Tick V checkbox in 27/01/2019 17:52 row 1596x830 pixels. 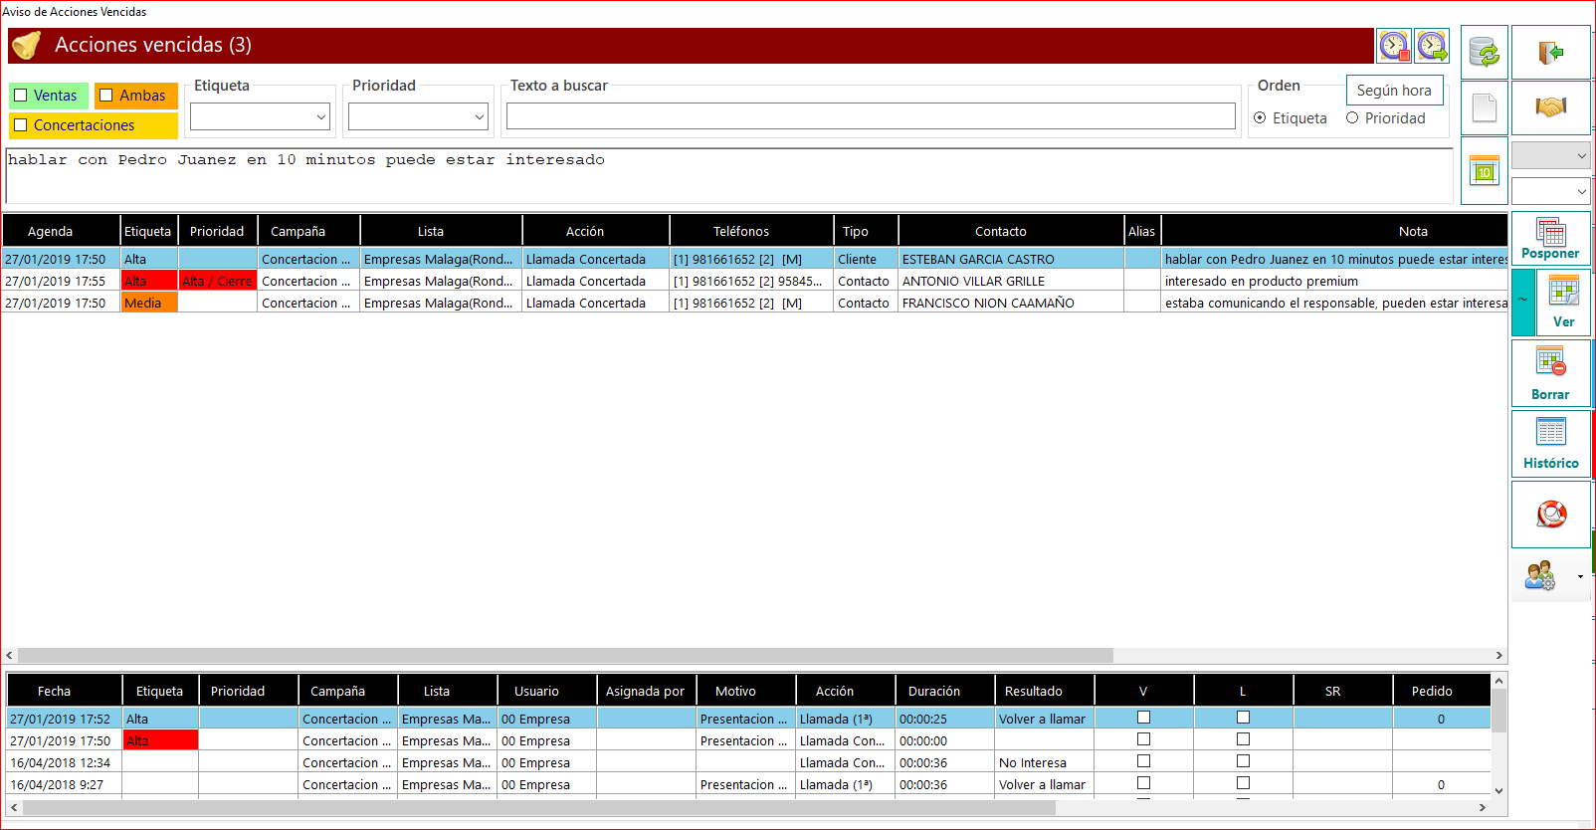[x=1143, y=718]
